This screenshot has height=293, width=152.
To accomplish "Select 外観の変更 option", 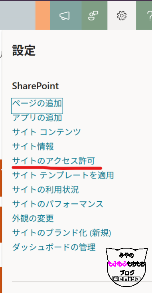I will coord(33,219).
